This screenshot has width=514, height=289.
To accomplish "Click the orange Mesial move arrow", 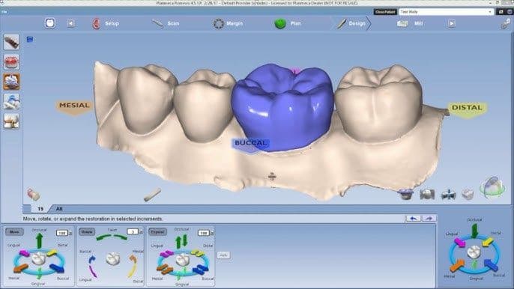I will coord(21,268).
